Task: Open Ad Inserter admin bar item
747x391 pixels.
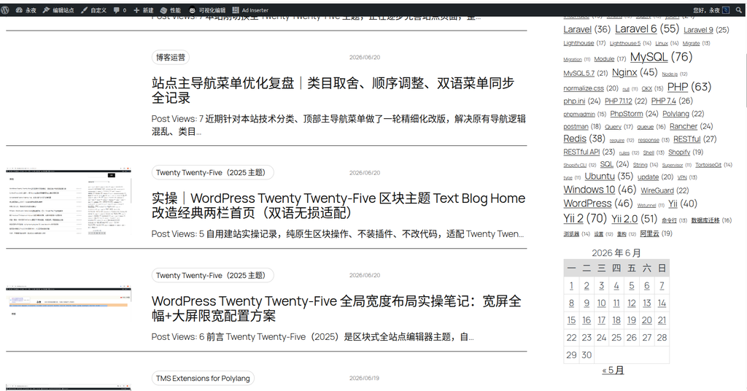Action: click(250, 10)
